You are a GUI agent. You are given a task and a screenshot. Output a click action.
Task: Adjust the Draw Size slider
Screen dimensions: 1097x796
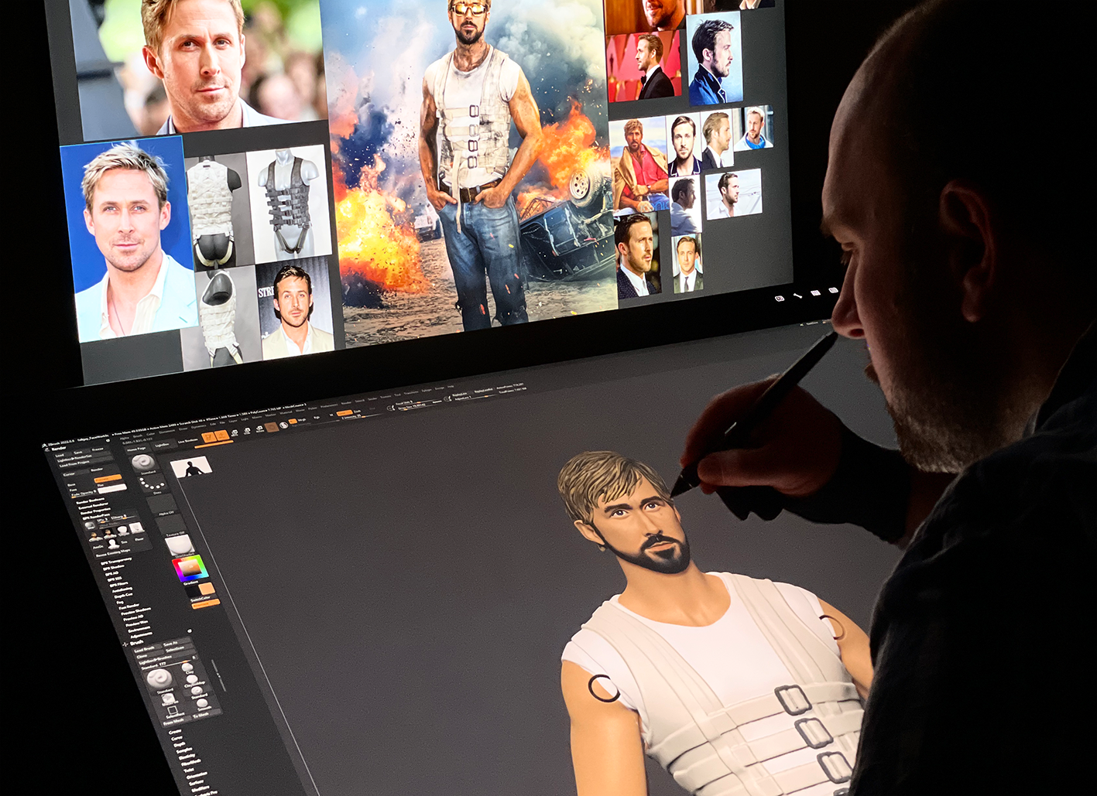coord(414,407)
